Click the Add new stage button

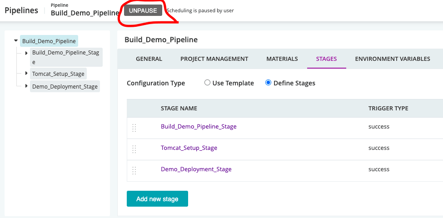[x=157, y=198]
